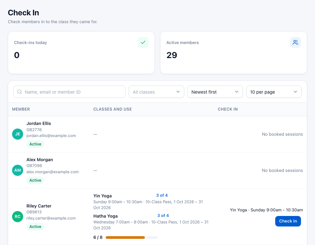Screen dimensions: 315x245
Task: Click alex.morgan@example.com email
Action: (52, 172)
